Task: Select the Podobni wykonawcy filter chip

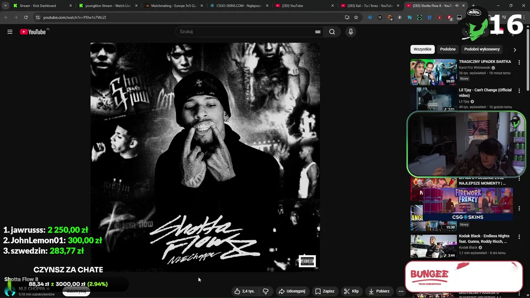Action: pos(482,49)
